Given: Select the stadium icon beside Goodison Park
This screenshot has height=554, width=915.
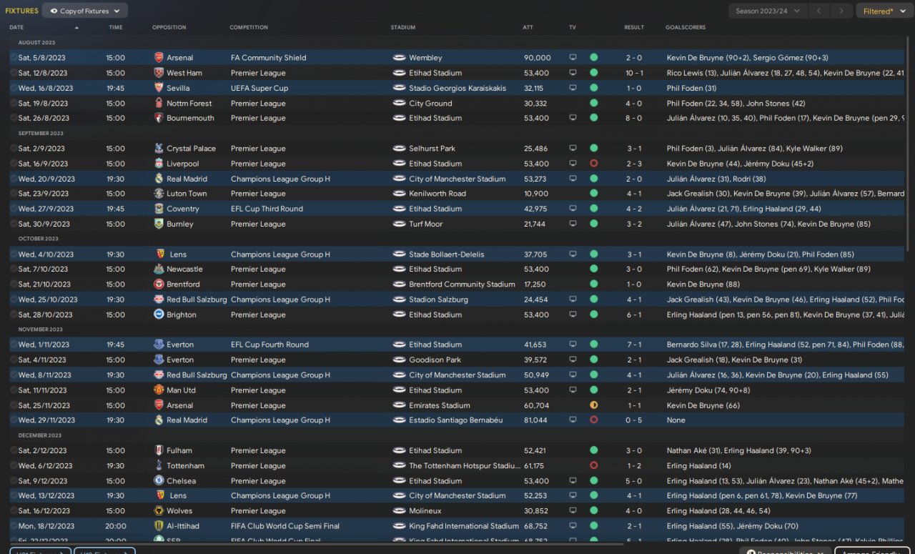Looking at the screenshot, I should point(399,360).
